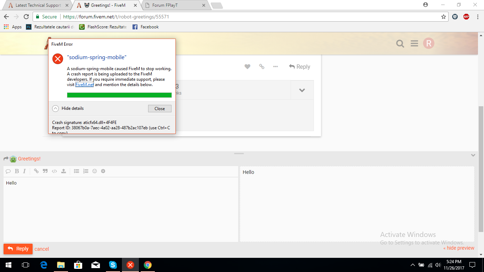Open a new Chrome tab

[216, 5]
